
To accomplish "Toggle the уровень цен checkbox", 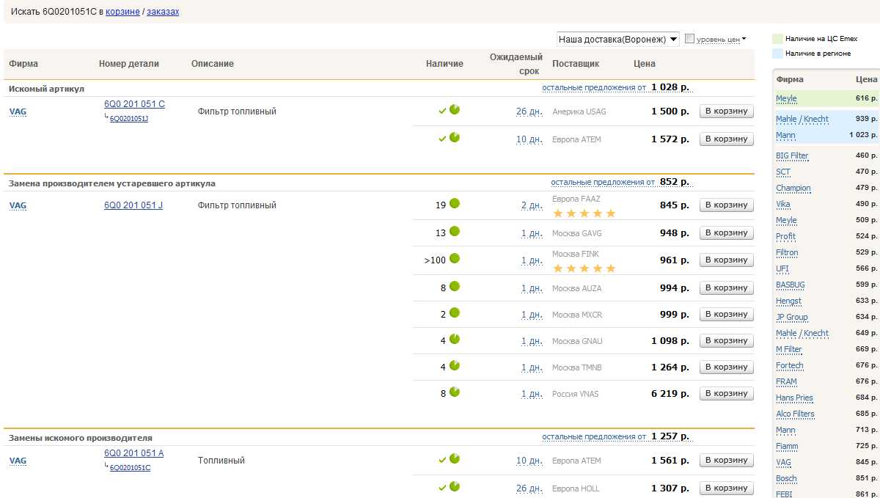I will (689, 39).
